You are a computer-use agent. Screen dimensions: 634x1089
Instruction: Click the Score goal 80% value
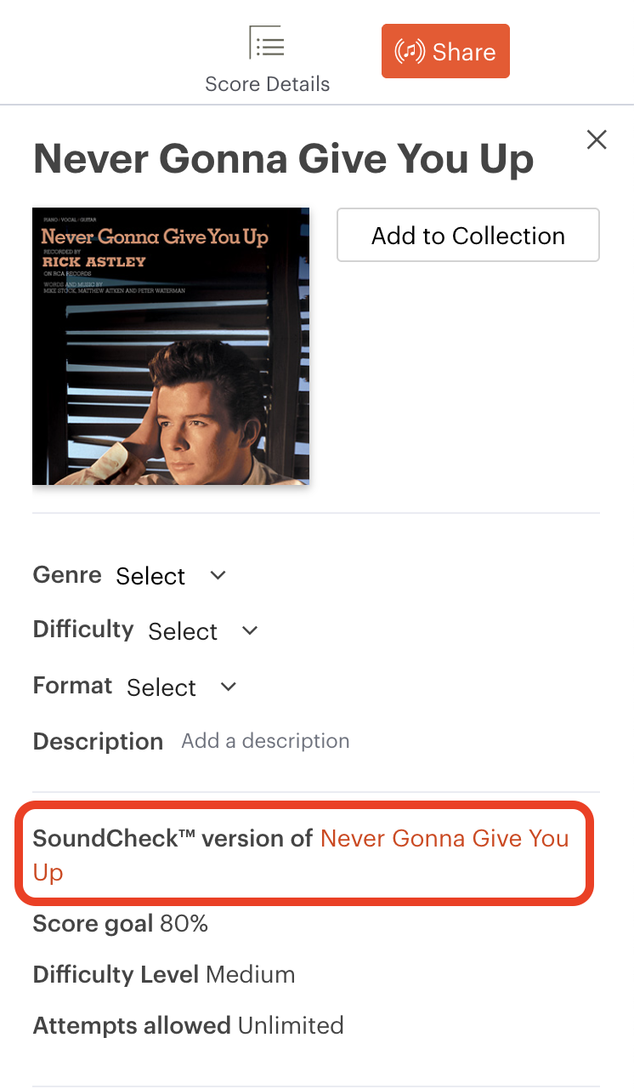click(x=184, y=923)
